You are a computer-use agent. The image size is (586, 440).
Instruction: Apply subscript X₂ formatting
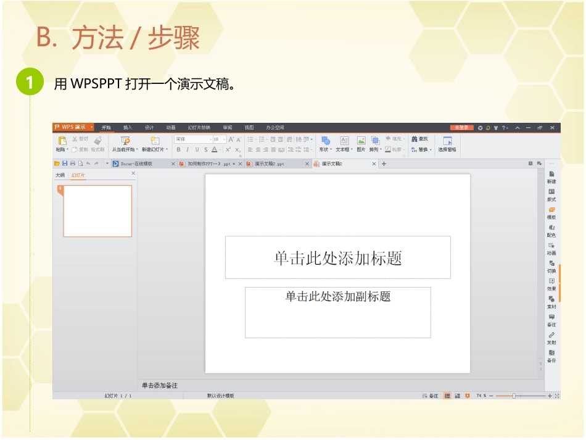237,149
